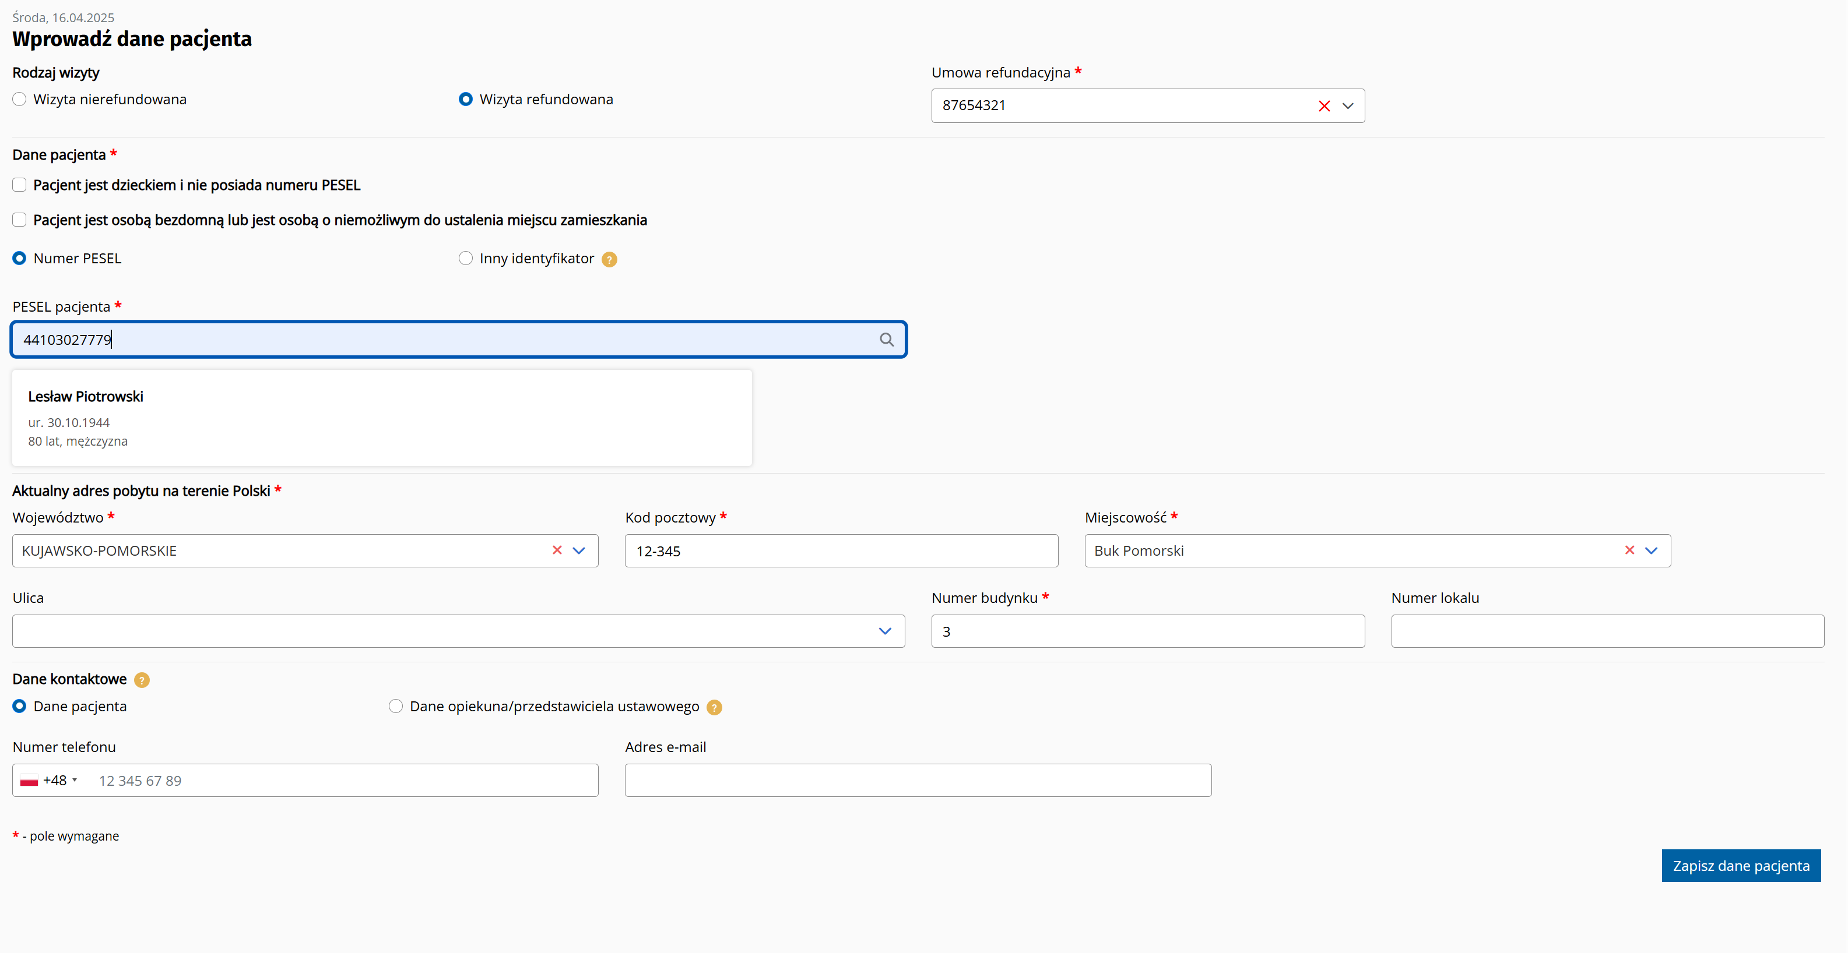Open help icon beside Inny identyfikator
The height and width of the screenshot is (953, 1848).
(x=609, y=260)
